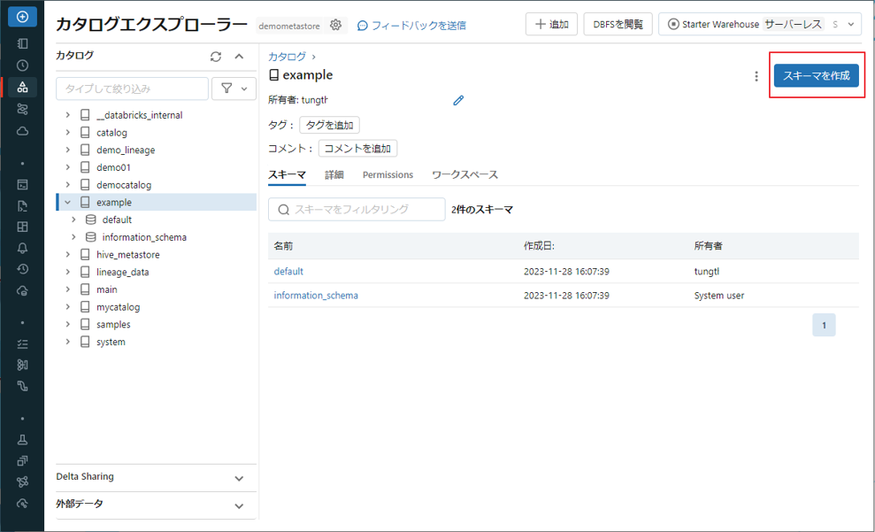Click the スキーマをフィルタリング search field
The width and height of the screenshot is (875, 532).
357,210
